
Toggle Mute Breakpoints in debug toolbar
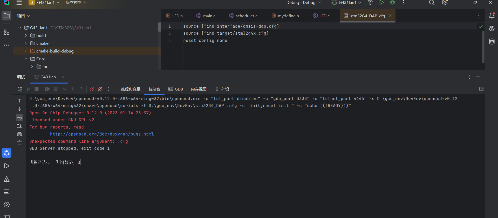100,89
